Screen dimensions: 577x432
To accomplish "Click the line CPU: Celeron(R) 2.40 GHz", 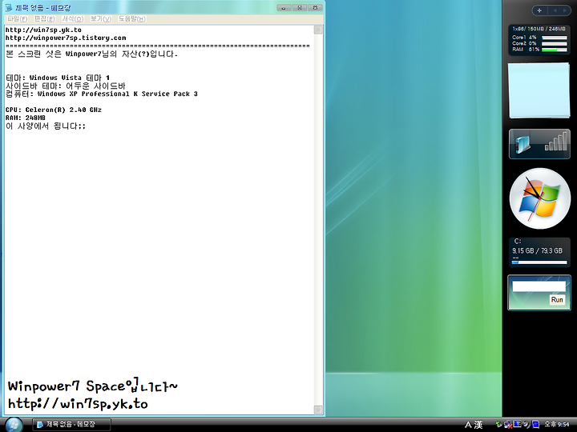I will click(54, 110).
